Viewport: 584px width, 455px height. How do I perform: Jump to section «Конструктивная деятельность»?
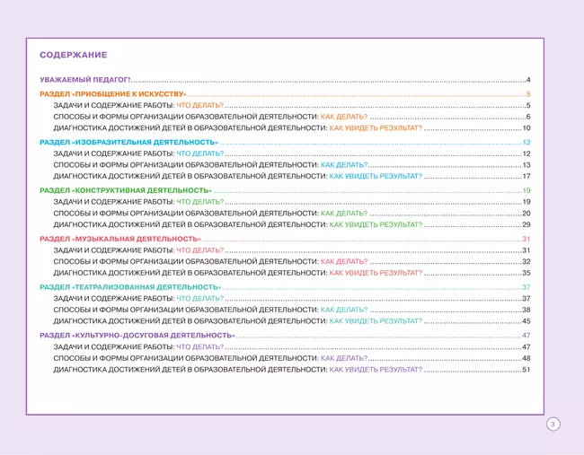click(x=127, y=190)
